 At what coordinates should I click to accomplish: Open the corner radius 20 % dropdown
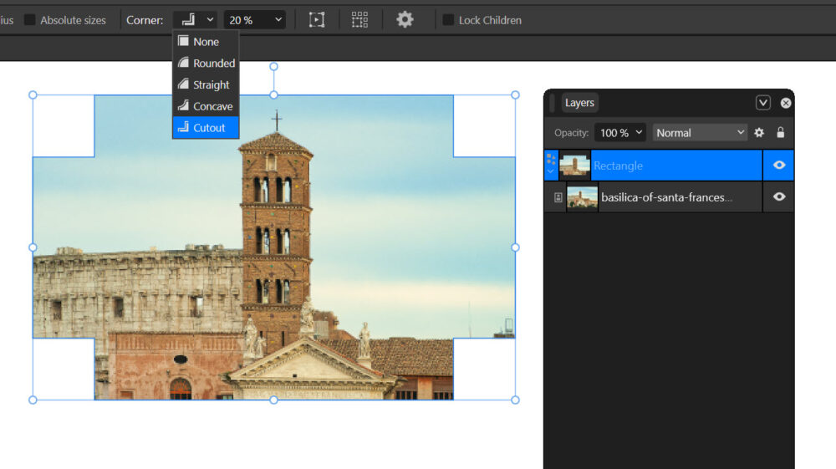(x=254, y=19)
